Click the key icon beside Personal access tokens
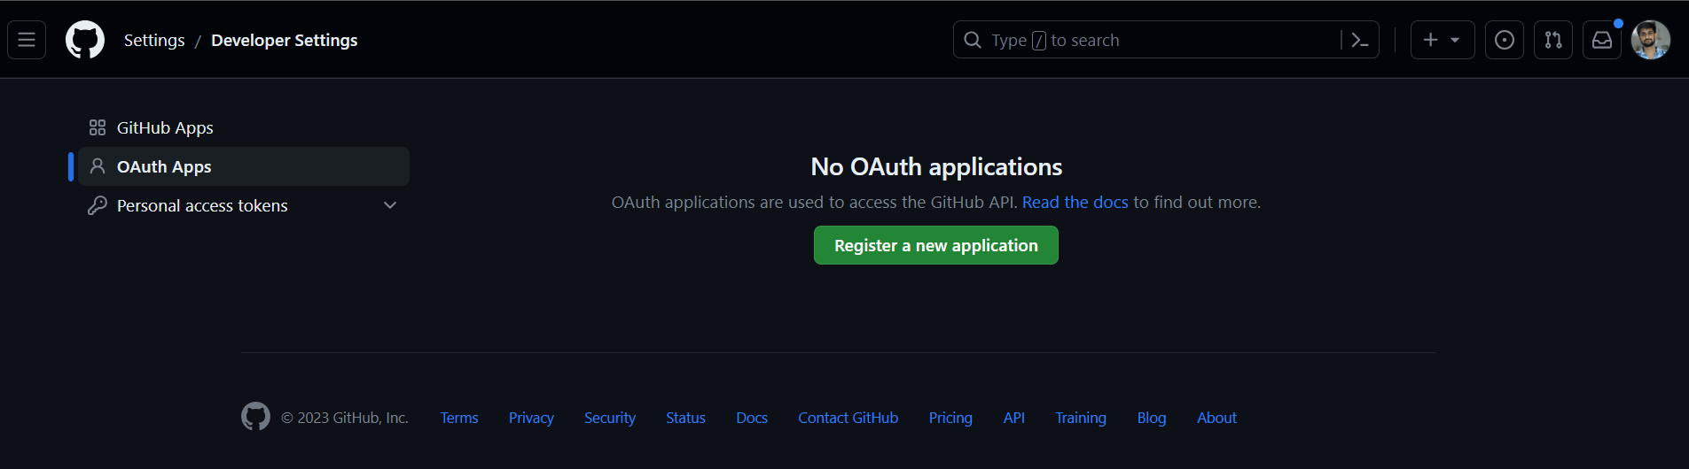 point(98,205)
